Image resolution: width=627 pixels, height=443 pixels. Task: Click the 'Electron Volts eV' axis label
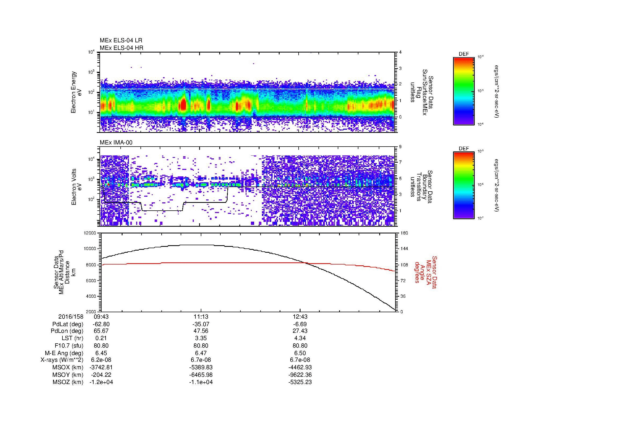pos(76,187)
